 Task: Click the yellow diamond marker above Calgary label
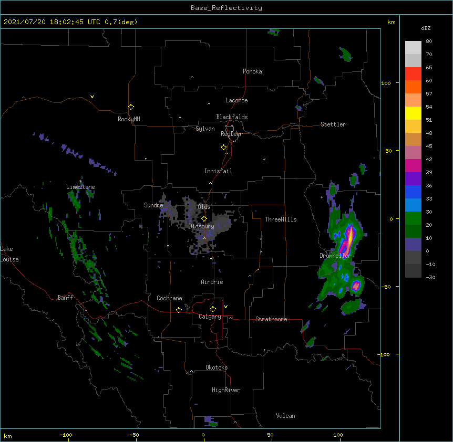pos(213,309)
